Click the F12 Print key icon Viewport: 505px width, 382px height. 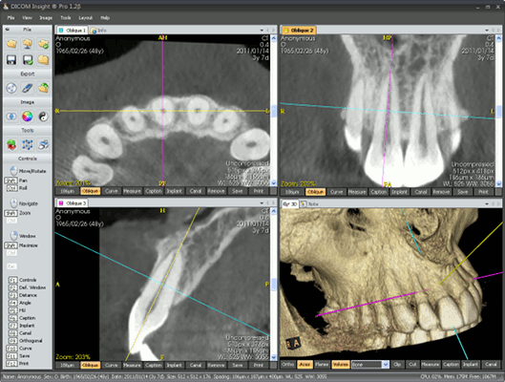11,363
